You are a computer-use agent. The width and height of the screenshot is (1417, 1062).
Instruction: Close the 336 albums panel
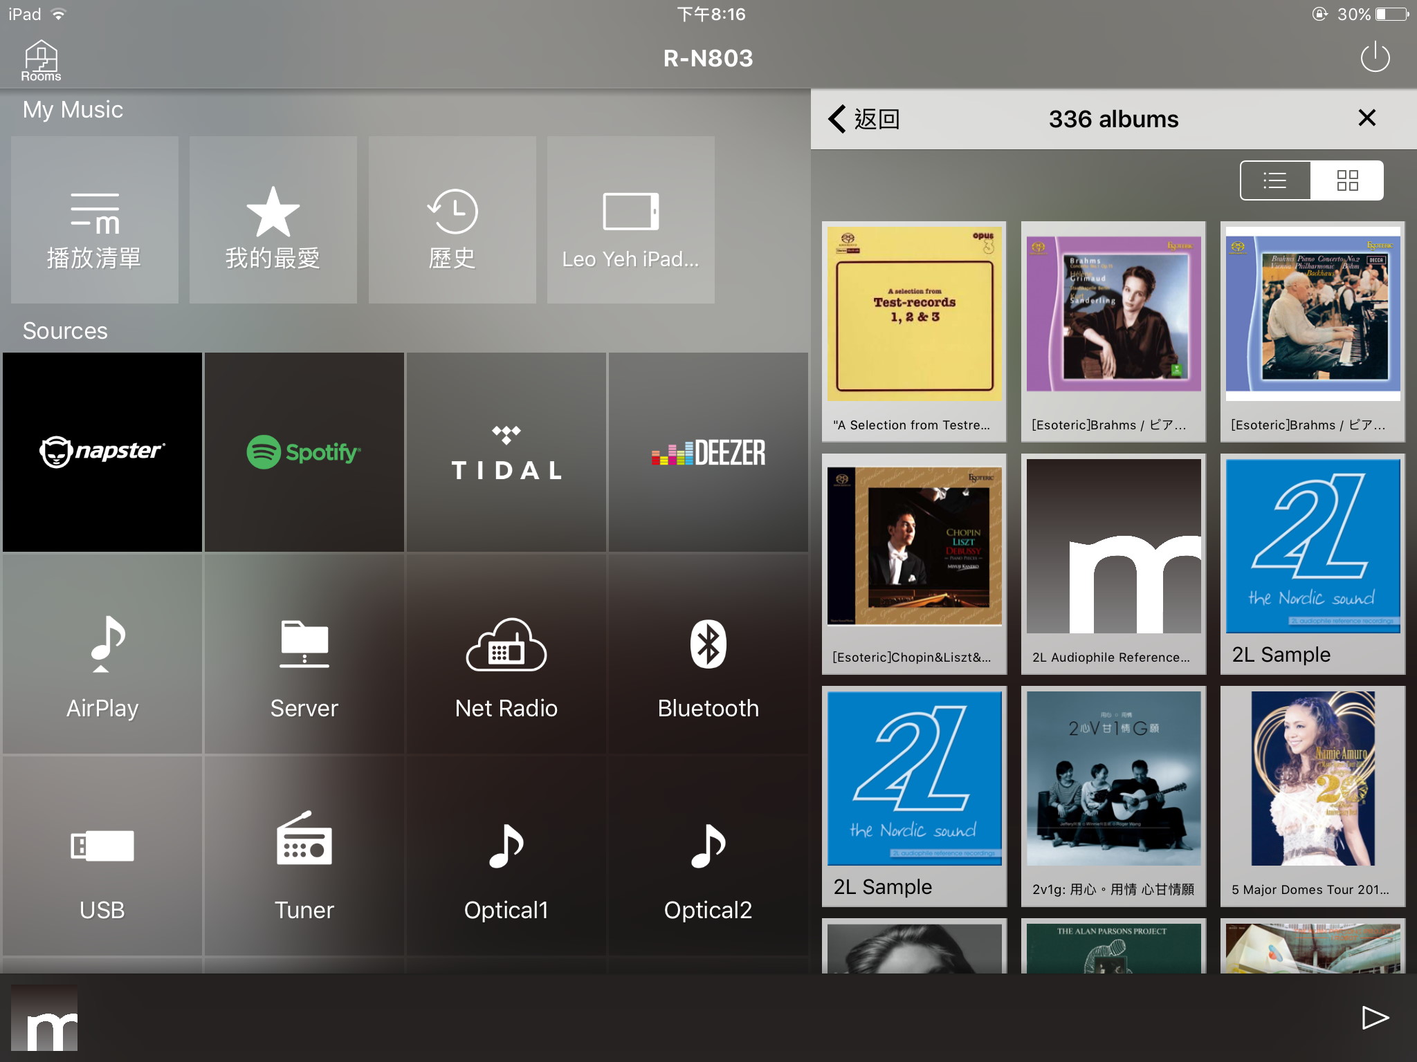tap(1367, 118)
